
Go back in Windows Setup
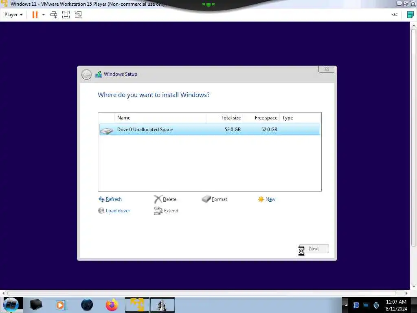[x=86, y=75]
